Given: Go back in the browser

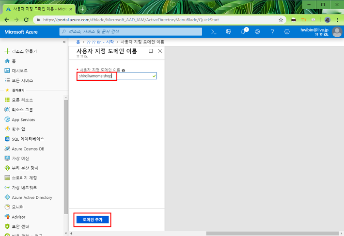Looking at the screenshot, I should tap(7, 20).
